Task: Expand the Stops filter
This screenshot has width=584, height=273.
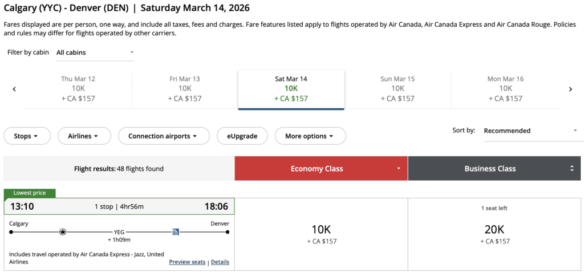Action: click(26, 136)
